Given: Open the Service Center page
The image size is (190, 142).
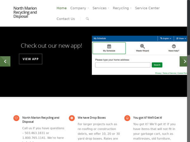Looking at the screenshot, I should point(147,8).
